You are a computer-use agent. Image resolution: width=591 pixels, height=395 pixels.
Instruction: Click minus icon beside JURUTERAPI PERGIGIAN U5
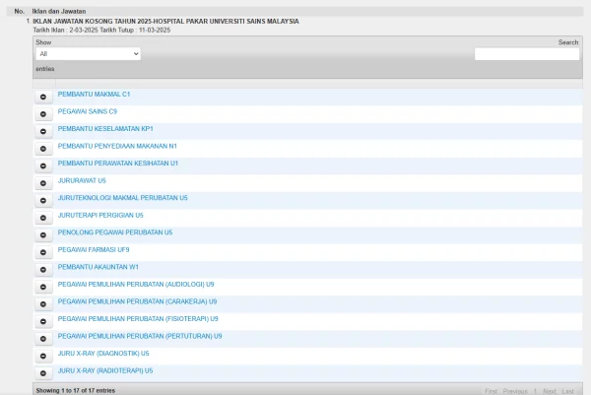tap(43, 218)
